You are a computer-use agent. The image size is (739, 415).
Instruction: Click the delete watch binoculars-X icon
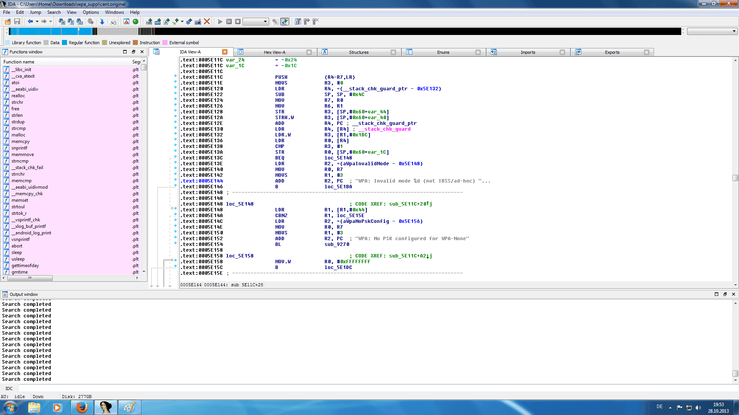(316, 22)
